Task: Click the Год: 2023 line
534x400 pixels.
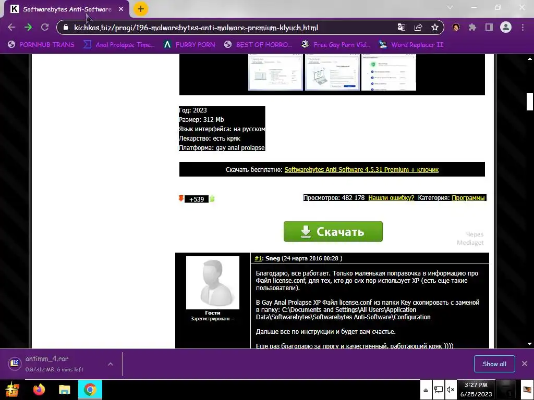Action: tap(193, 110)
